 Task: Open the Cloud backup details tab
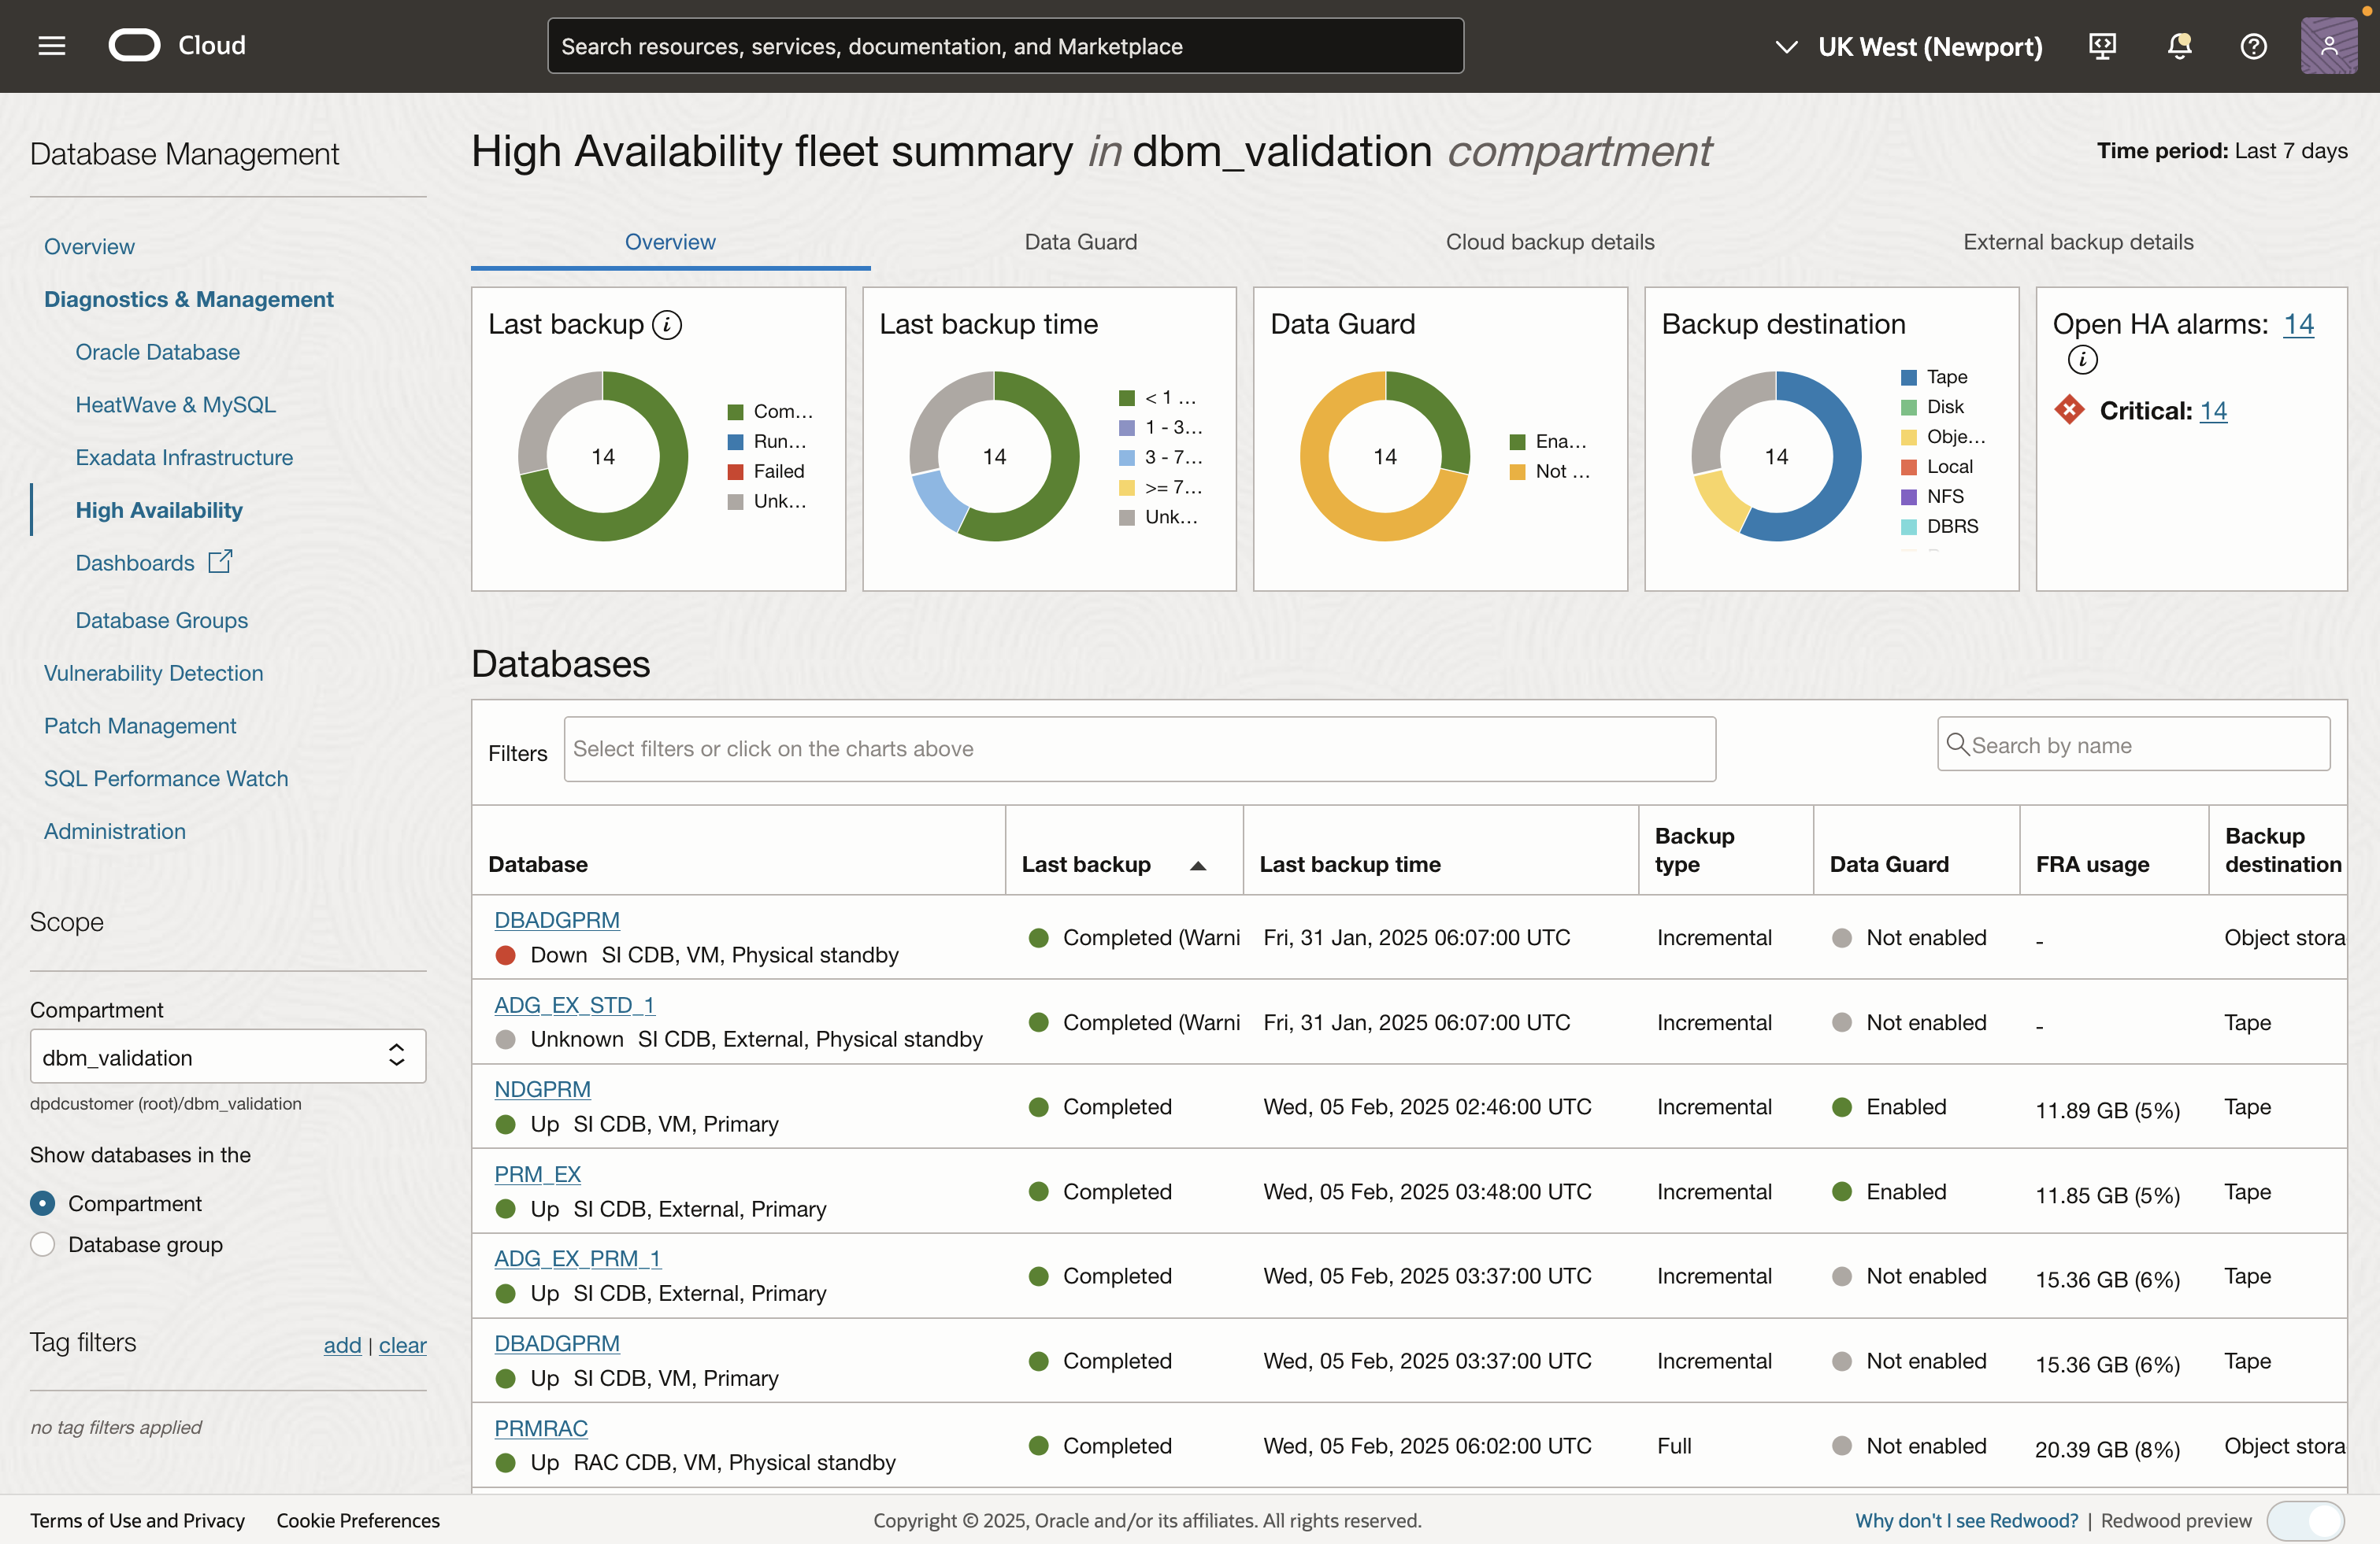(1549, 242)
